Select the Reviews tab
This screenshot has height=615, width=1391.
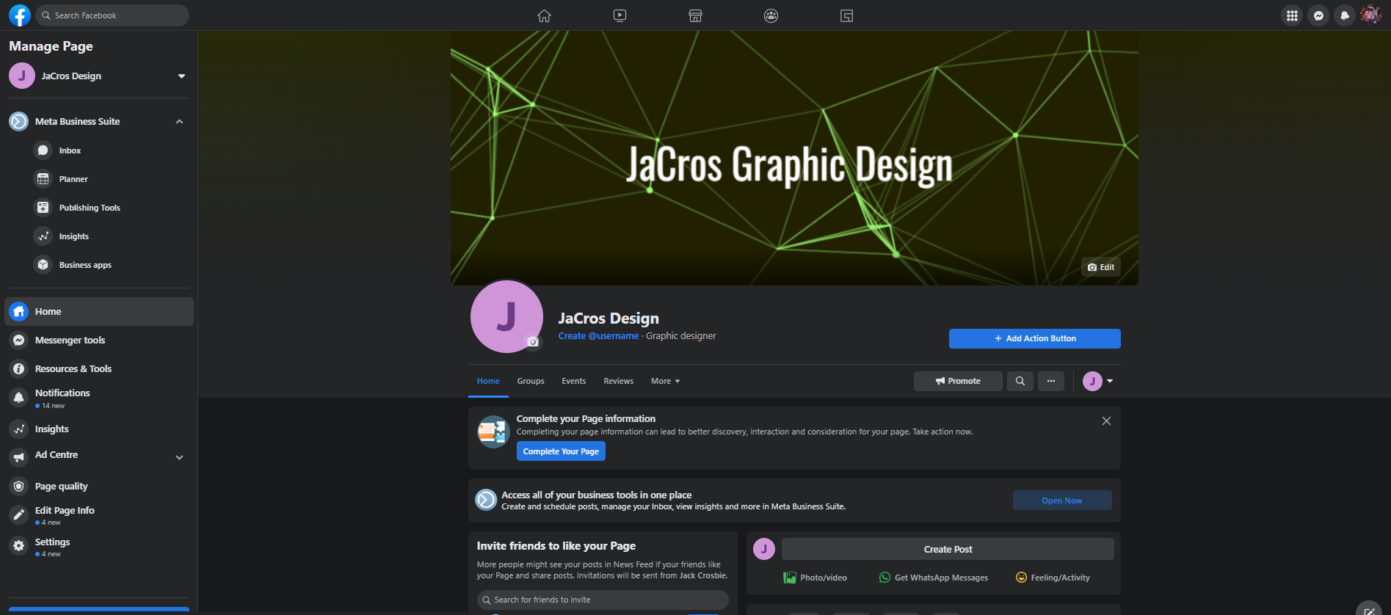click(x=619, y=381)
